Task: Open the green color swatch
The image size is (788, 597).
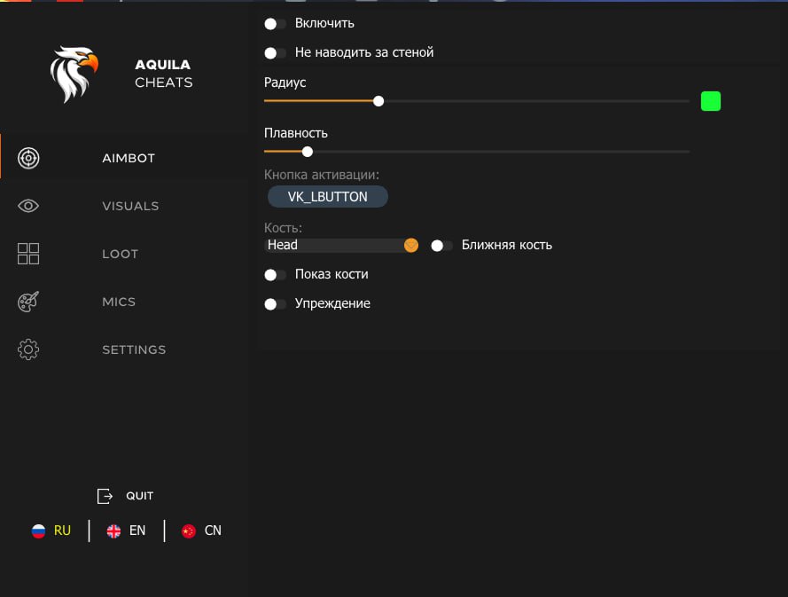Action: pyautogui.click(x=710, y=101)
